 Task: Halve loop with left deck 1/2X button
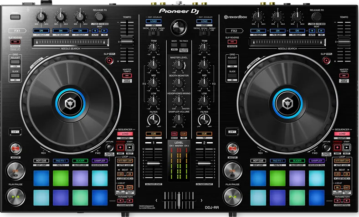pyautogui.click(x=120, y=174)
